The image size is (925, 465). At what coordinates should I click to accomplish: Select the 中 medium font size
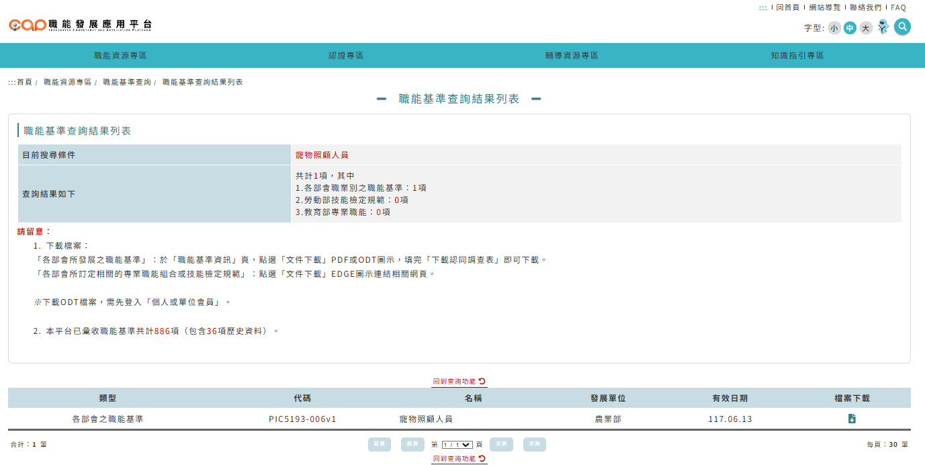coord(849,28)
